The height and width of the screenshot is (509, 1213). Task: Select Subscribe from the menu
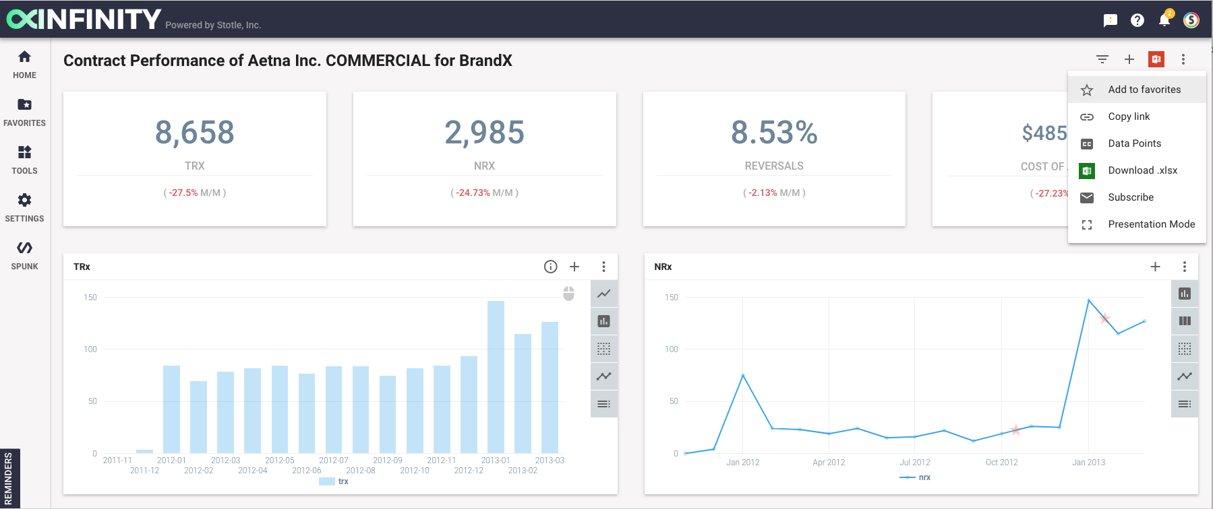point(1137,197)
